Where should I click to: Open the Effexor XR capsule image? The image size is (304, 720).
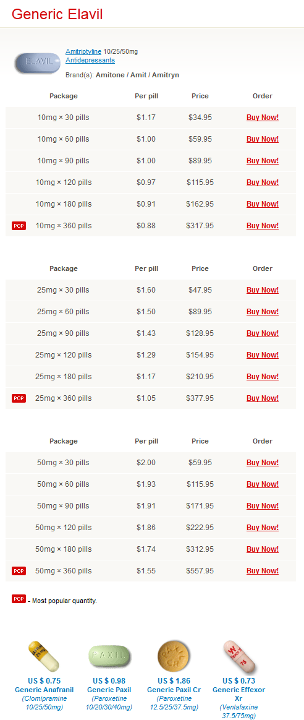coord(239,657)
